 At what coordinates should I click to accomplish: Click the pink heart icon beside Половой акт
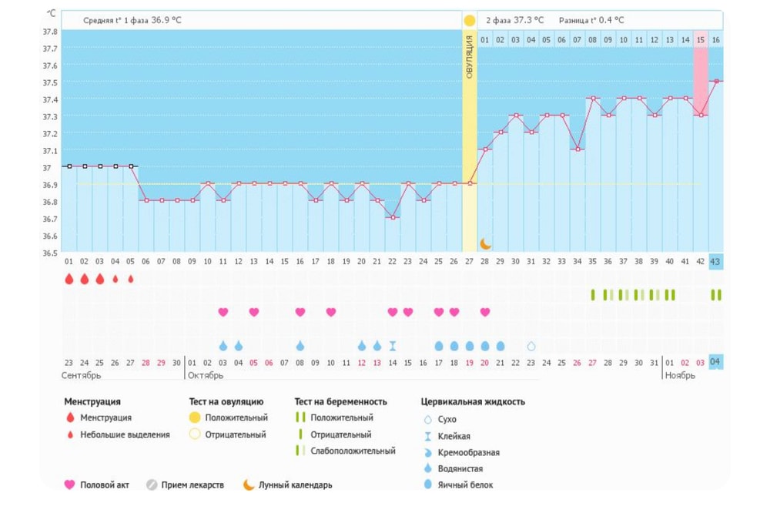coord(70,484)
